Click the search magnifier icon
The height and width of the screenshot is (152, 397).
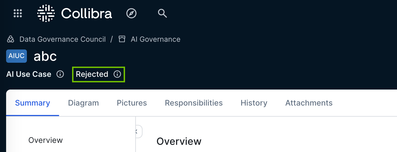tap(162, 13)
